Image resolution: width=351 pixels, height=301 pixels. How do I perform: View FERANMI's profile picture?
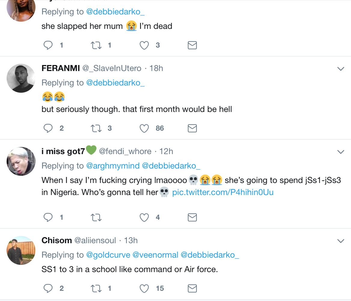[x=21, y=78]
